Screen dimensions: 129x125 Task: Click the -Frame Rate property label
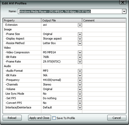(13, 62)
